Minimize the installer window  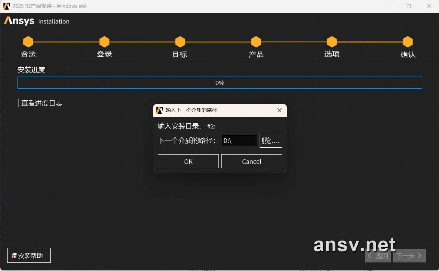[389, 6]
